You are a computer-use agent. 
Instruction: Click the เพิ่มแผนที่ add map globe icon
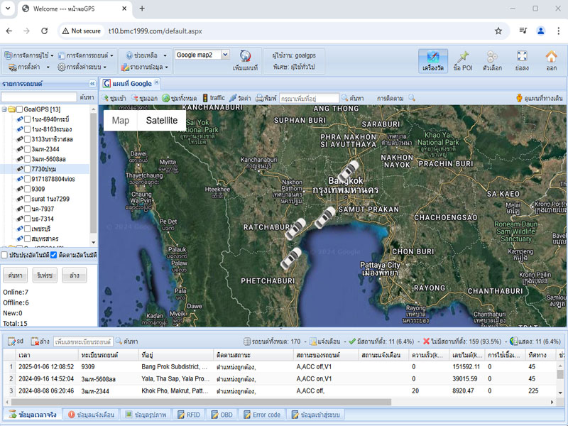(x=245, y=60)
